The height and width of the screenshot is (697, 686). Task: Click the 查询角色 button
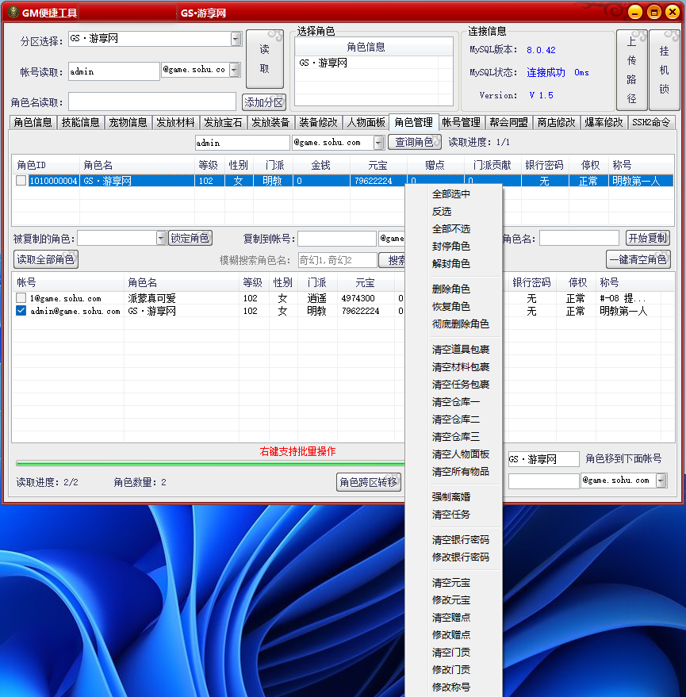point(415,143)
